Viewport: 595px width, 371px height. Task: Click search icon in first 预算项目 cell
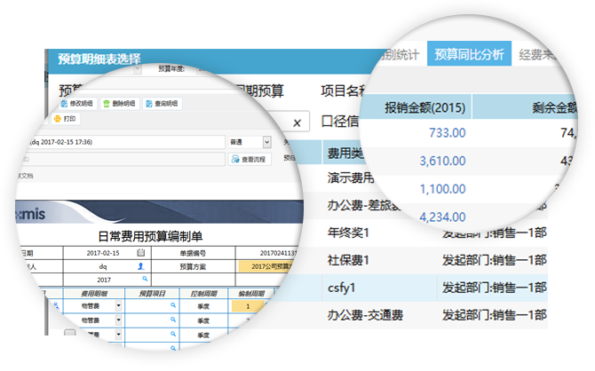click(173, 305)
